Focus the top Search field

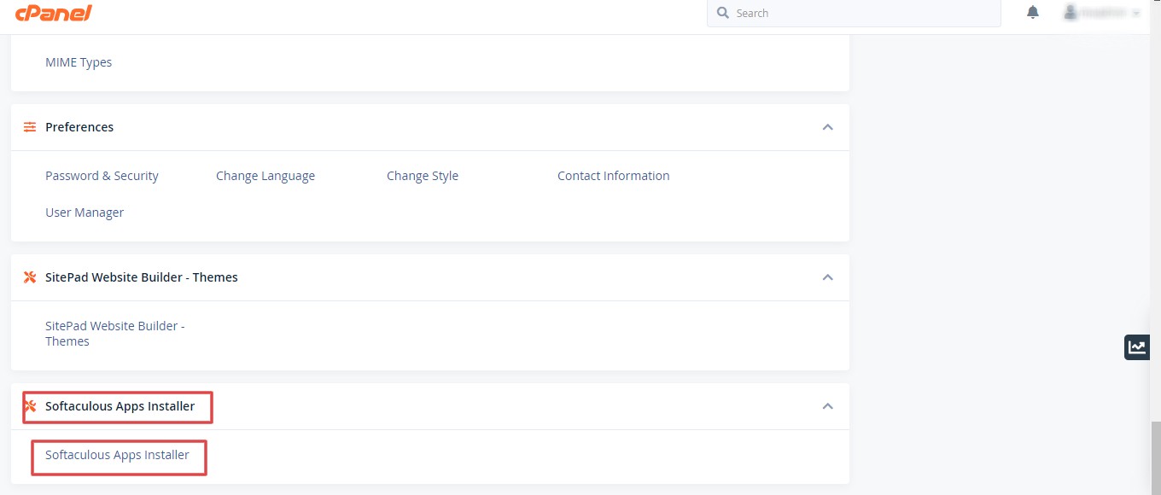coord(854,13)
